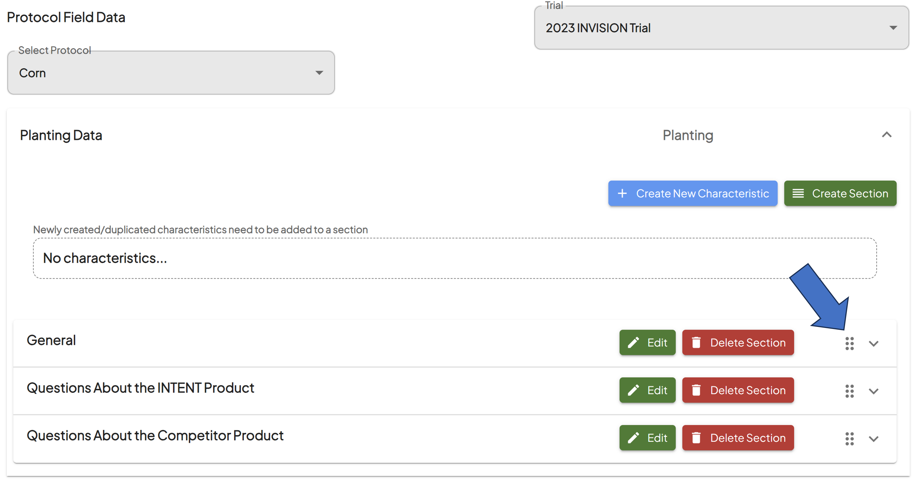924x488 pixels.
Task: Click the drag handle for General section
Action: pos(850,344)
